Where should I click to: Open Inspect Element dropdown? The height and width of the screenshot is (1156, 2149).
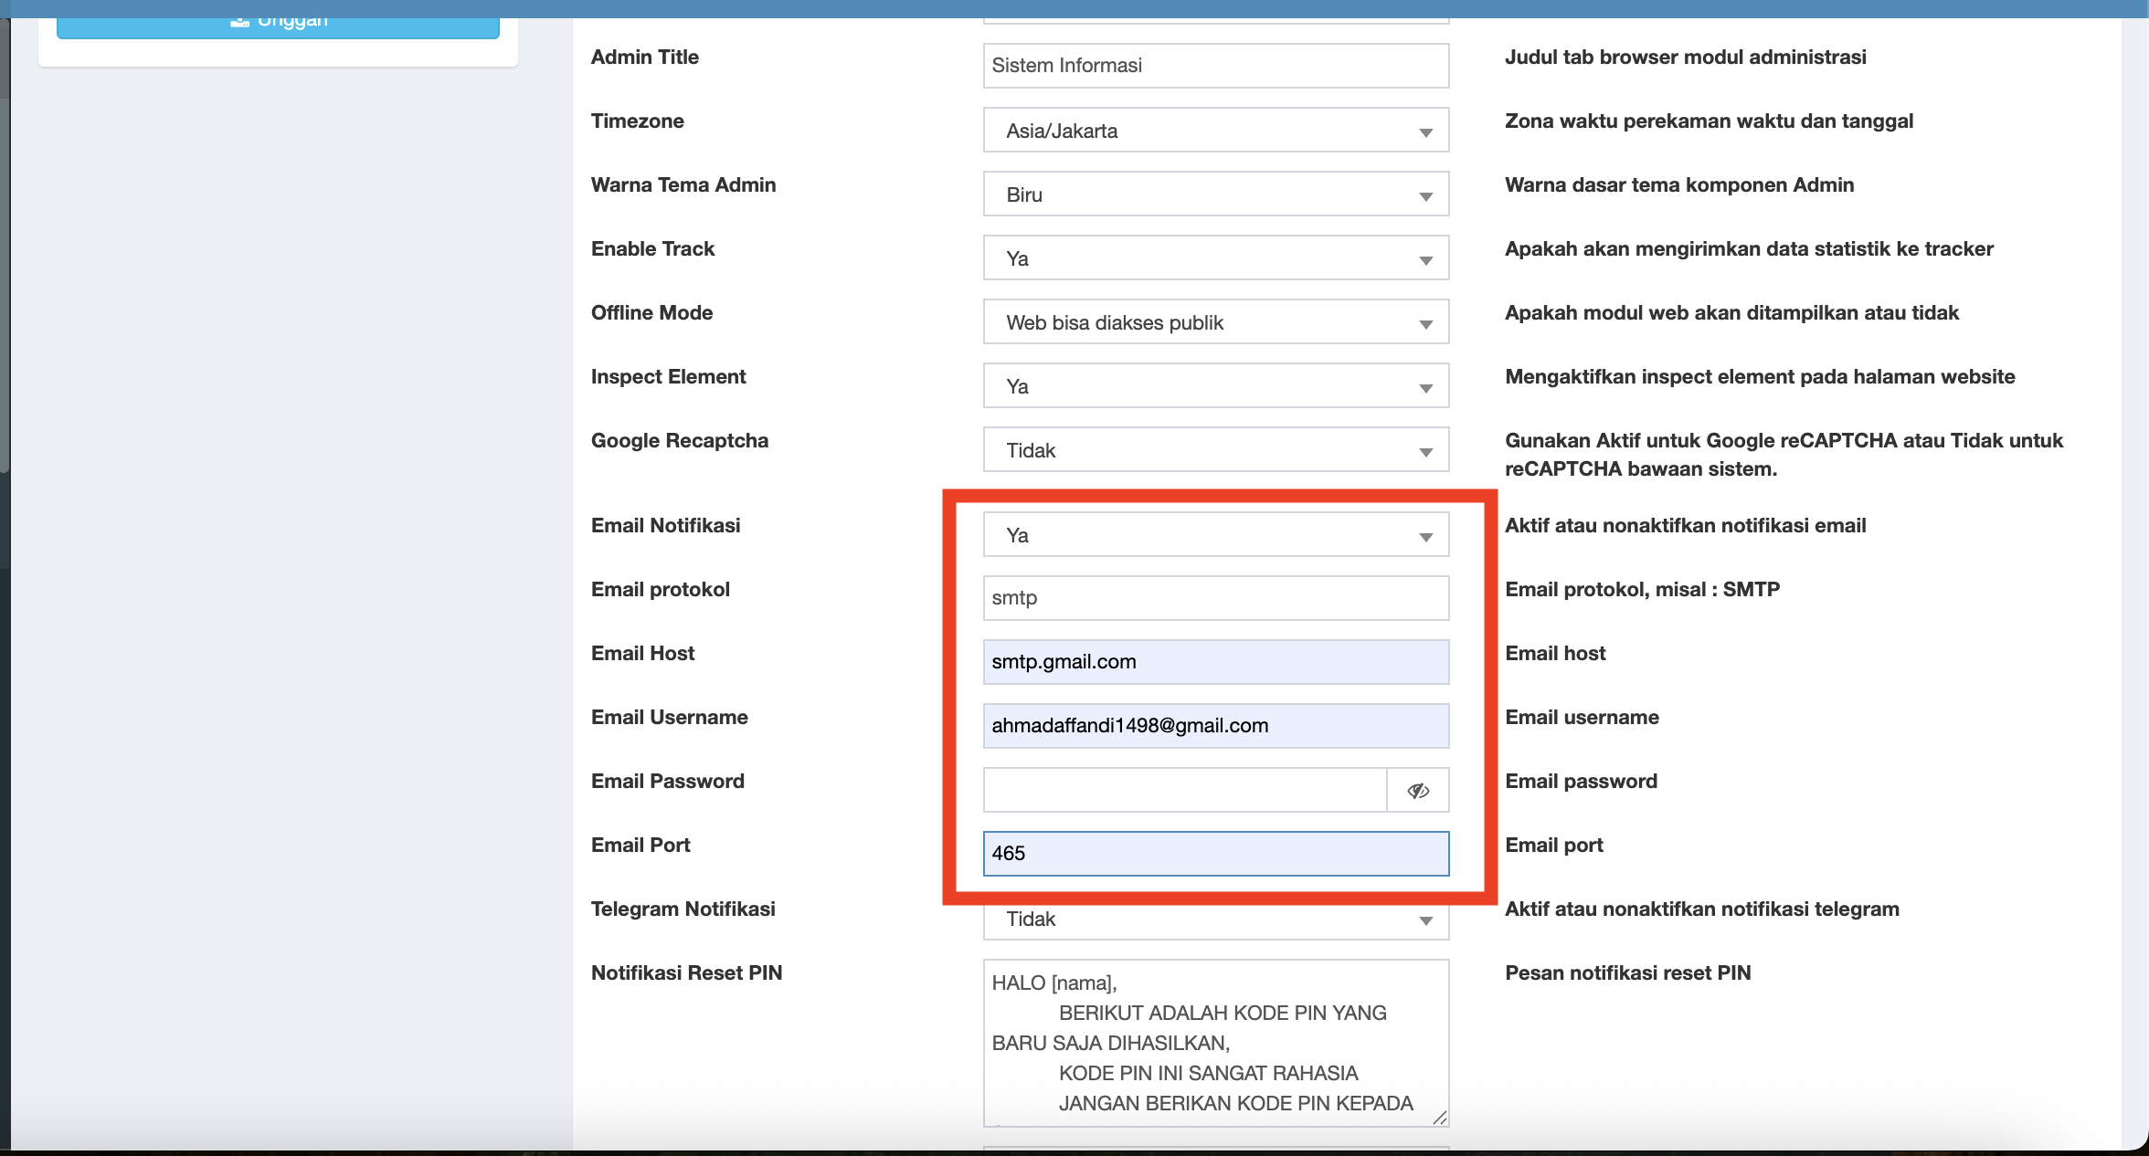(x=1214, y=386)
